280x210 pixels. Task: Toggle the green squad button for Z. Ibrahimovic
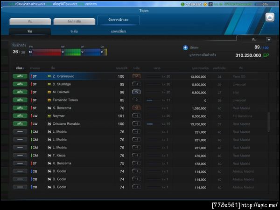[20, 76]
